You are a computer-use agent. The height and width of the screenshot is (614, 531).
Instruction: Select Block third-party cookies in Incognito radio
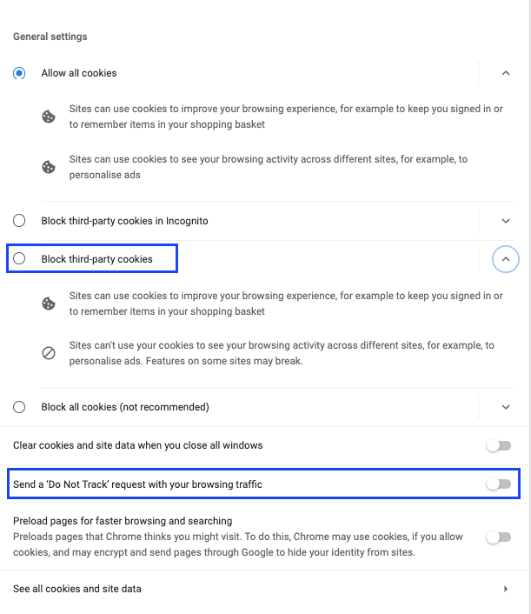pyautogui.click(x=19, y=220)
